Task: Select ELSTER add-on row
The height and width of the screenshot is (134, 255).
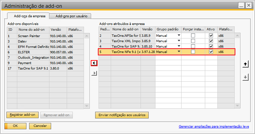Action: coord(45,52)
